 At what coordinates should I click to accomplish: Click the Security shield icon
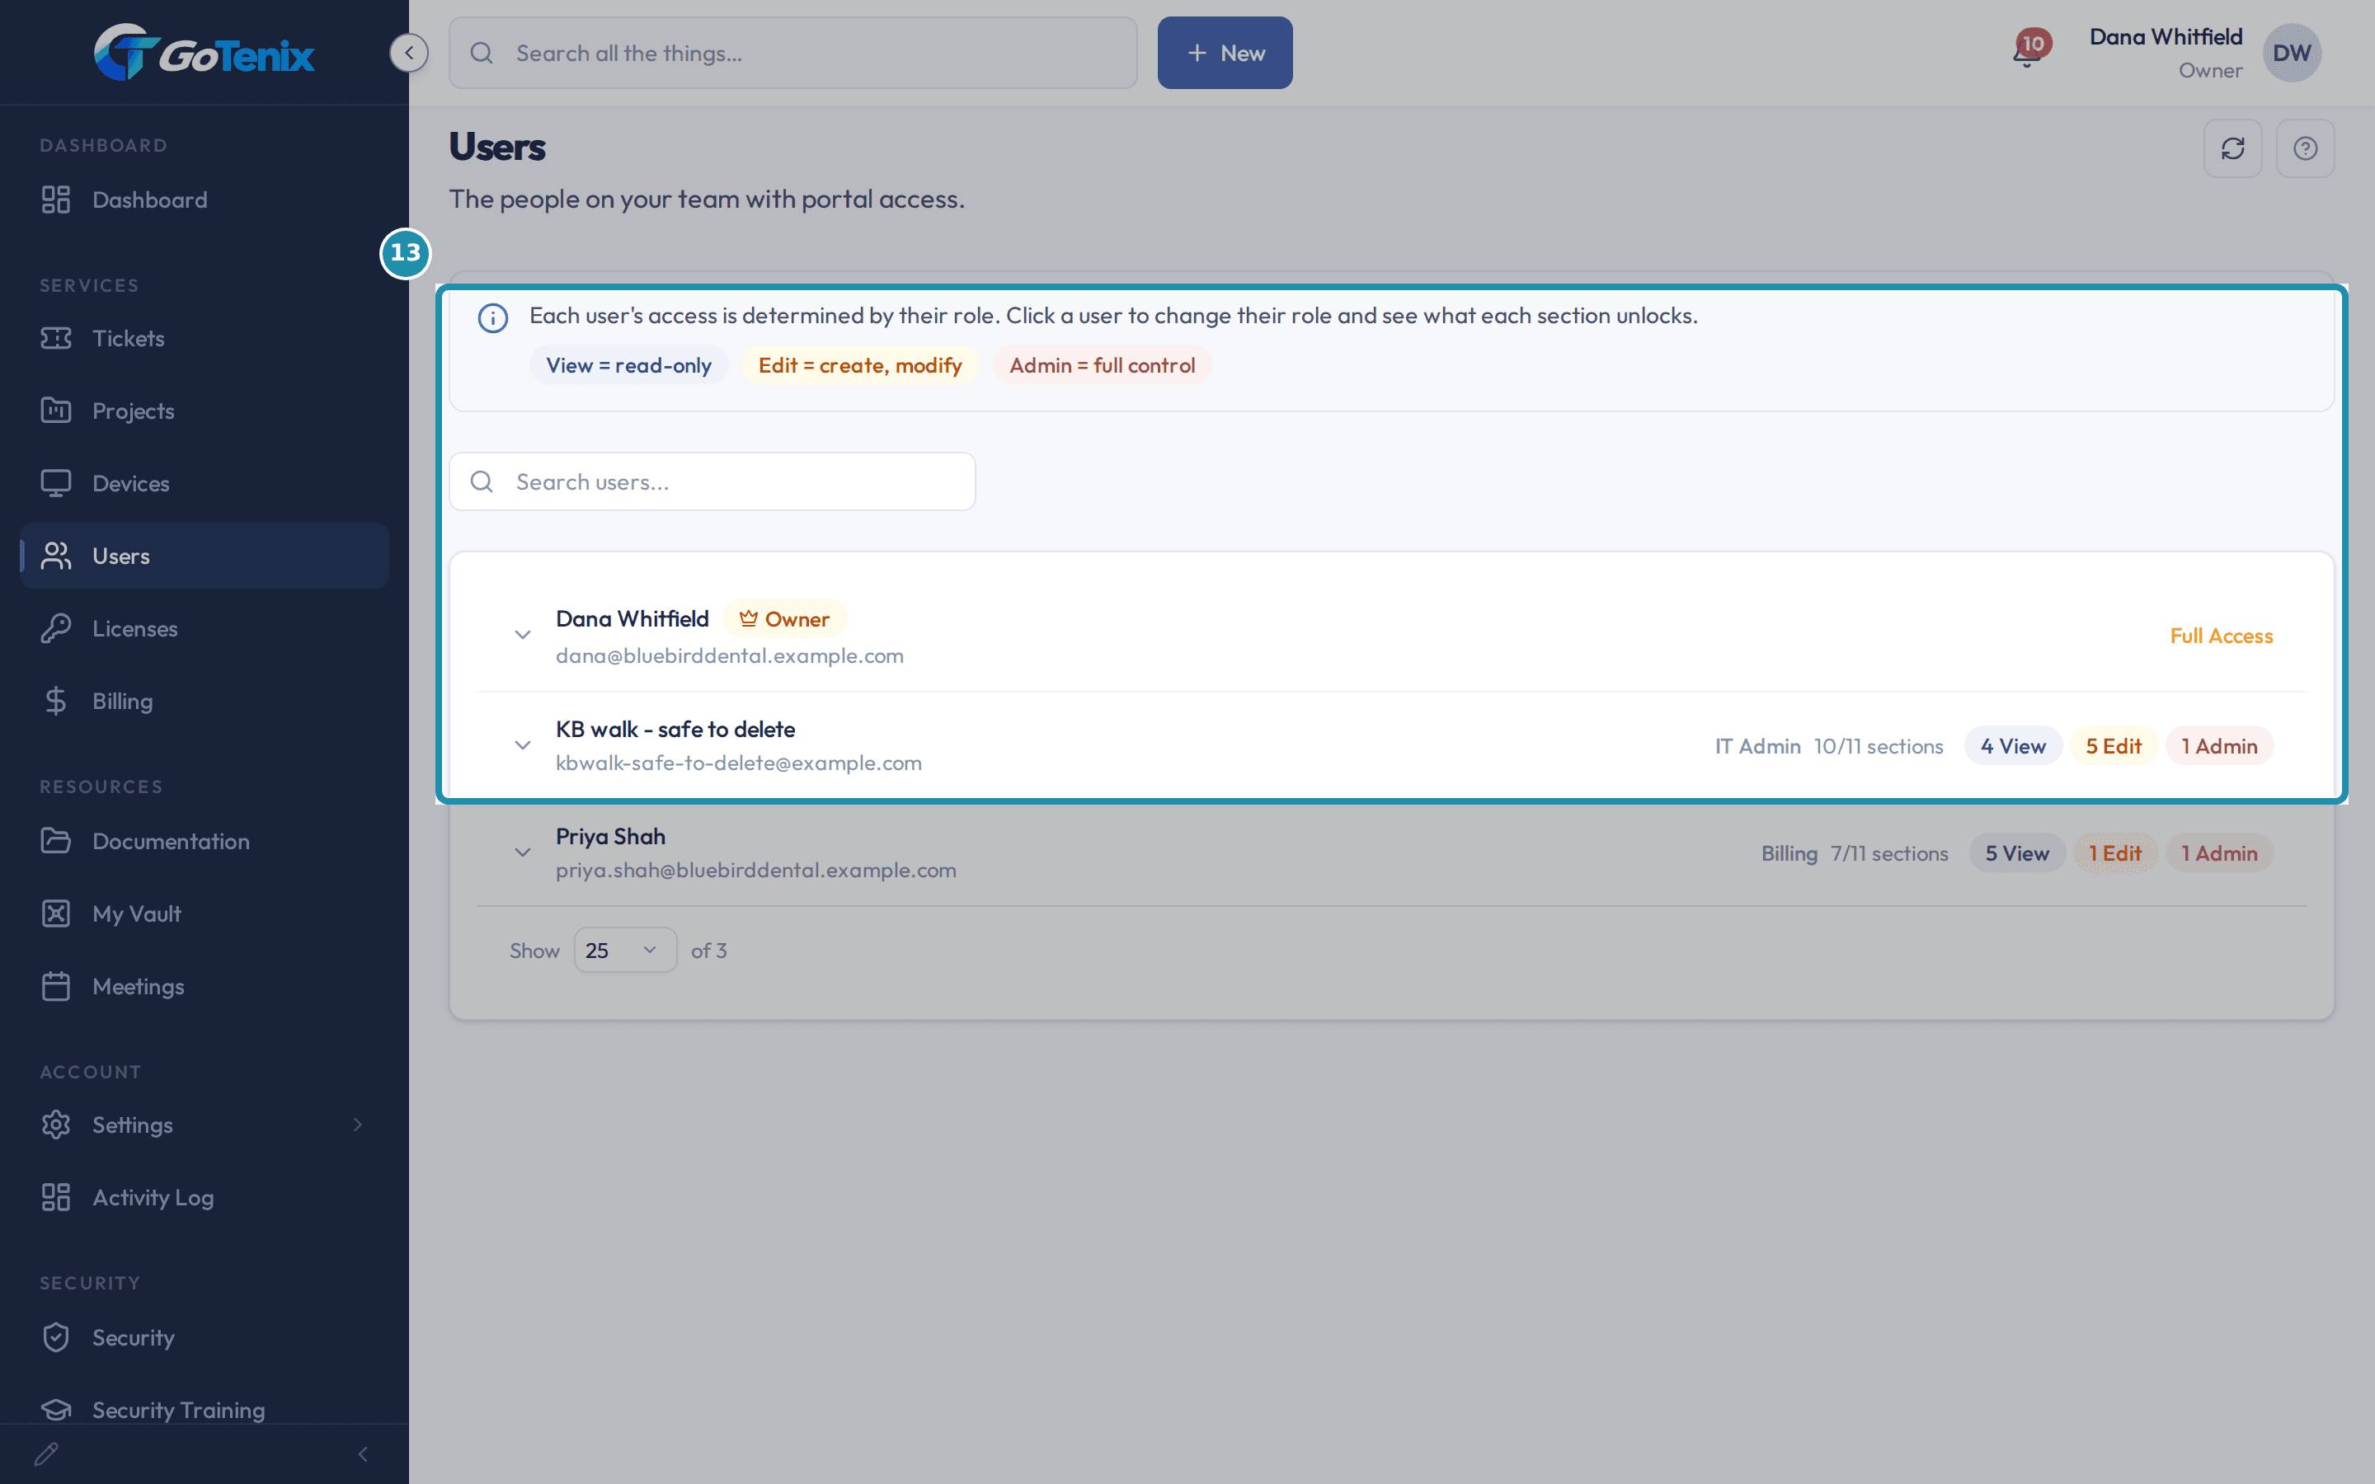[56, 1338]
